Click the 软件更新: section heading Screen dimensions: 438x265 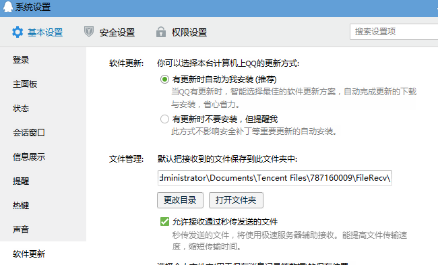tap(126, 63)
